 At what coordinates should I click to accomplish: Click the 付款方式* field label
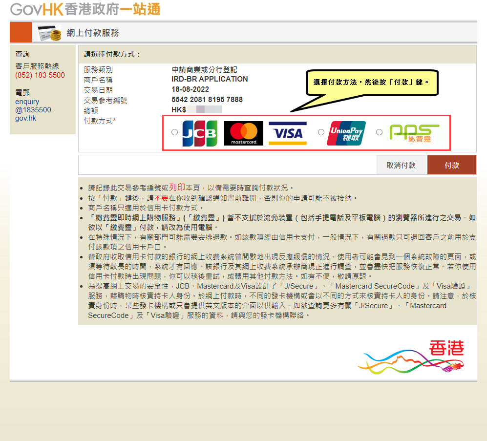[x=100, y=121]
